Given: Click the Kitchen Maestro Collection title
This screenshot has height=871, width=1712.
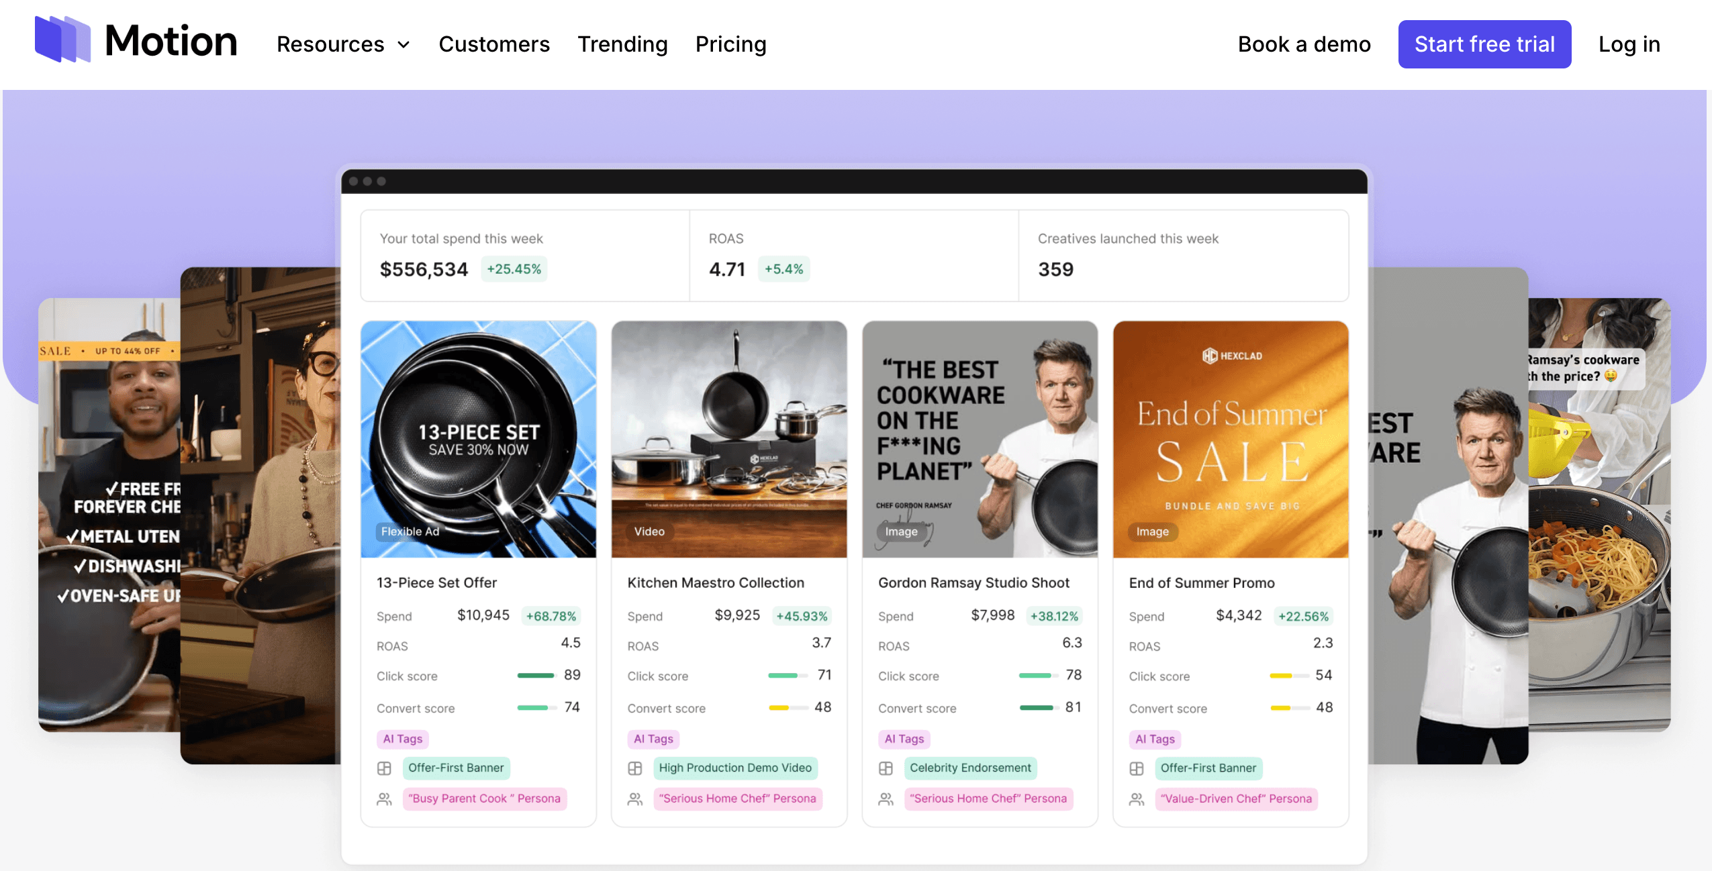Looking at the screenshot, I should tap(716, 583).
